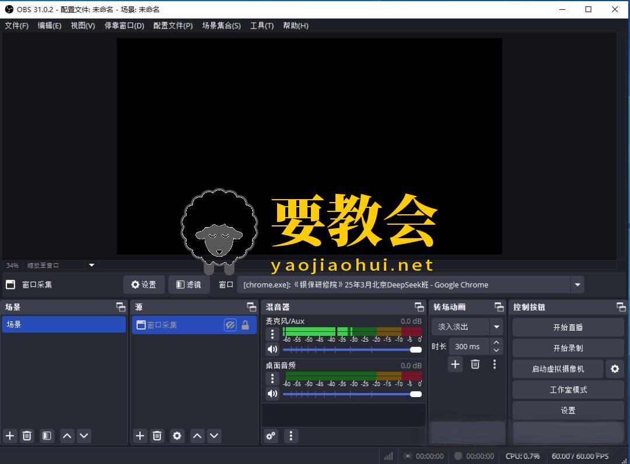The image size is (630, 464).
Task: Open the 工具(T) menu
Action: 262,26
